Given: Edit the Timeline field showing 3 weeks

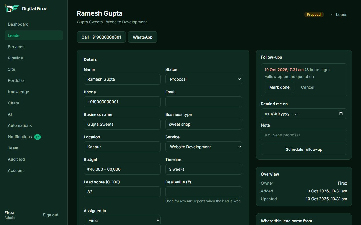Looking at the screenshot, I should pos(204,169).
